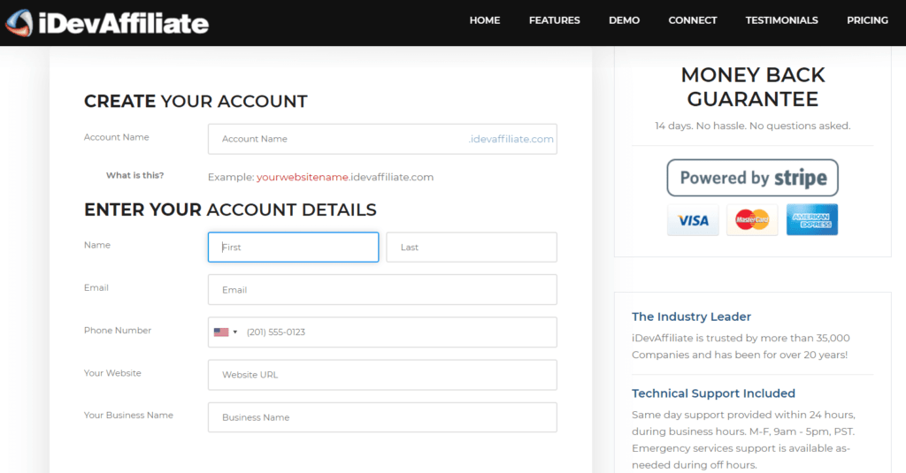
Task: Click the MasterCard icon
Action: point(752,220)
